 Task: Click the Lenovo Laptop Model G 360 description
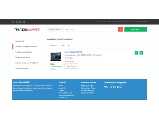(x=83, y=55)
